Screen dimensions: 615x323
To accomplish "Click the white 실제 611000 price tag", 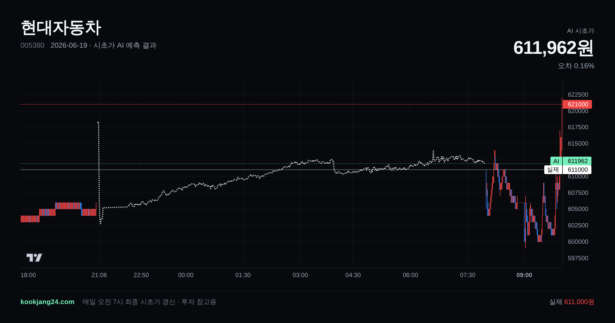I will pos(568,170).
